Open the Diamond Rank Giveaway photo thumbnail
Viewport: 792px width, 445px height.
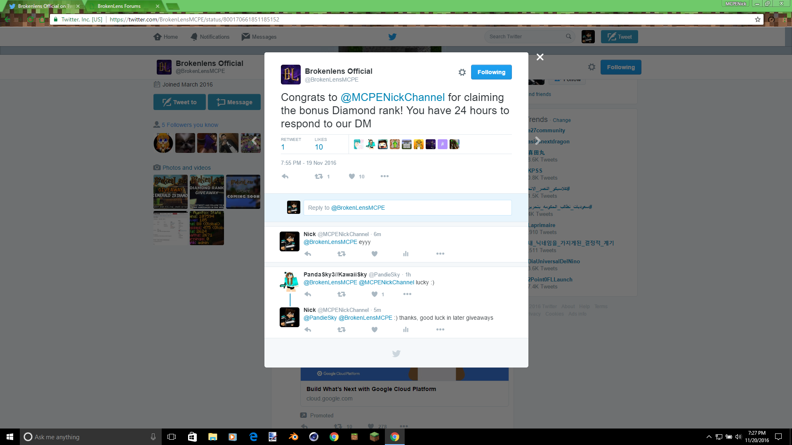[x=207, y=192]
